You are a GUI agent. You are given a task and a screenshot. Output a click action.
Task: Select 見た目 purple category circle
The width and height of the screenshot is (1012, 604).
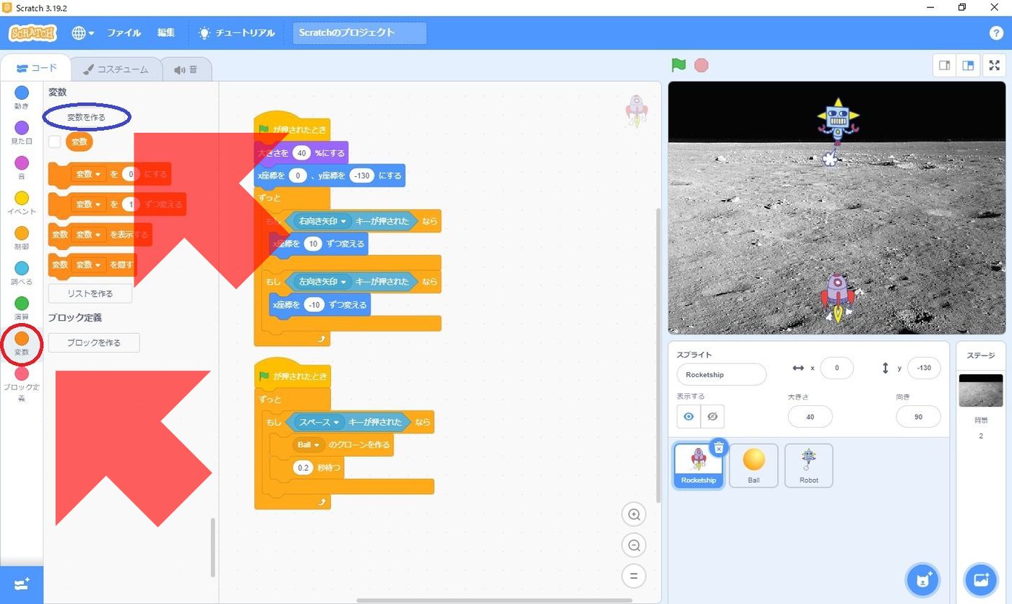[x=22, y=128]
